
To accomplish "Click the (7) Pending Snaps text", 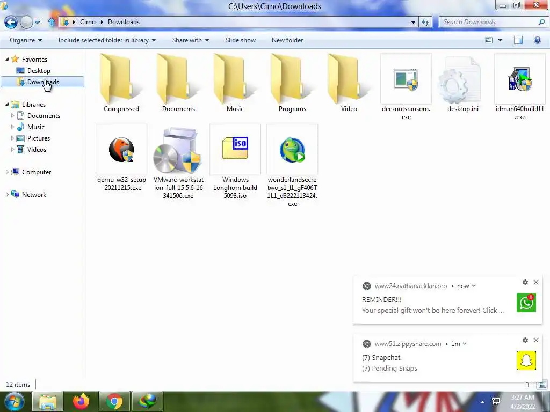I will coord(389,369).
